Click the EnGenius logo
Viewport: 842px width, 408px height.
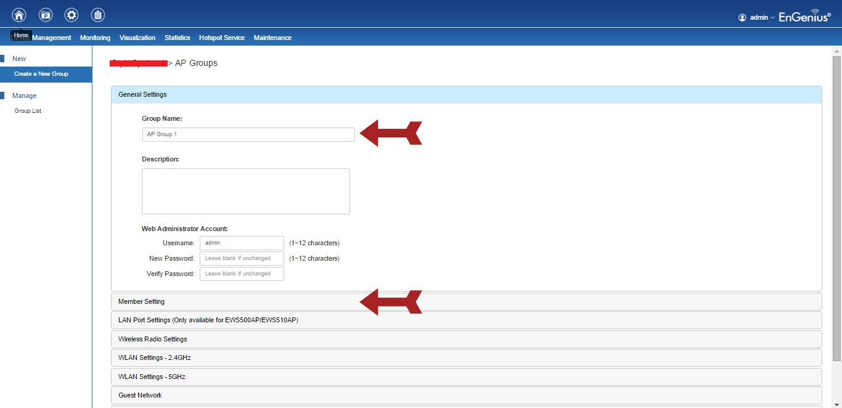pos(804,17)
